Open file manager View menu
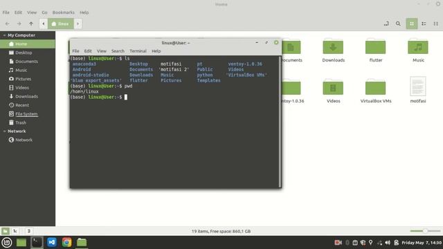Image resolution: width=443 pixels, height=249 pixels. tap(32, 12)
